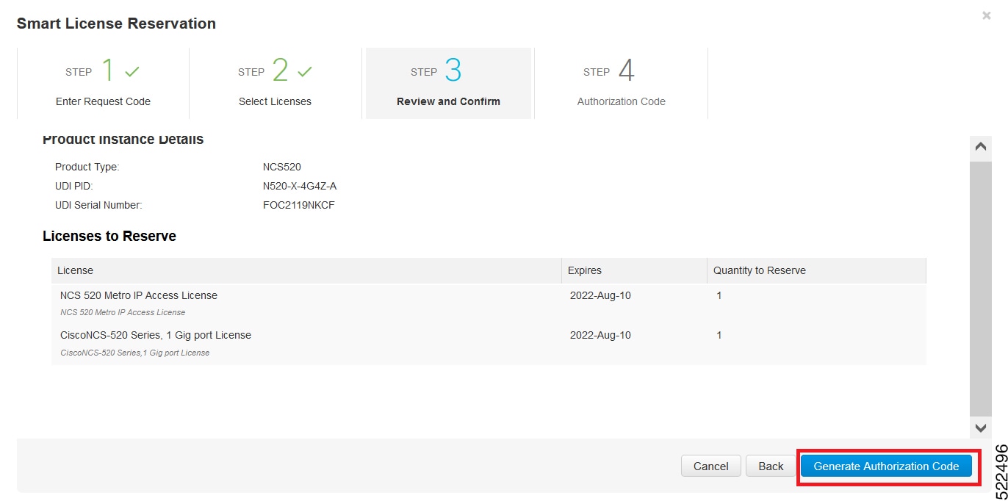Viewport: 1008px width, 501px height.
Task: Select the NCS520 product type value
Action: [282, 167]
